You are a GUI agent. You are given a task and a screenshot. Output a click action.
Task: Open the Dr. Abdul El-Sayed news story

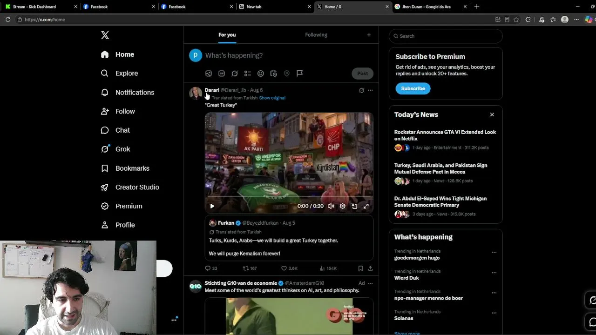point(446,207)
